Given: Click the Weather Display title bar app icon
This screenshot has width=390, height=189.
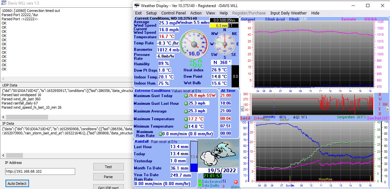Looking at the screenshot, I should [x=137, y=5].
